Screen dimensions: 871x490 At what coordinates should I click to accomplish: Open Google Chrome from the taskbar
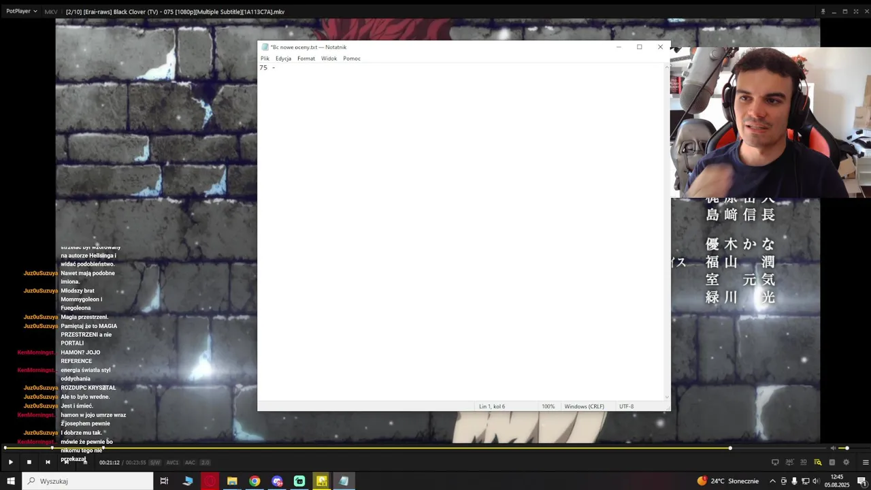click(254, 481)
